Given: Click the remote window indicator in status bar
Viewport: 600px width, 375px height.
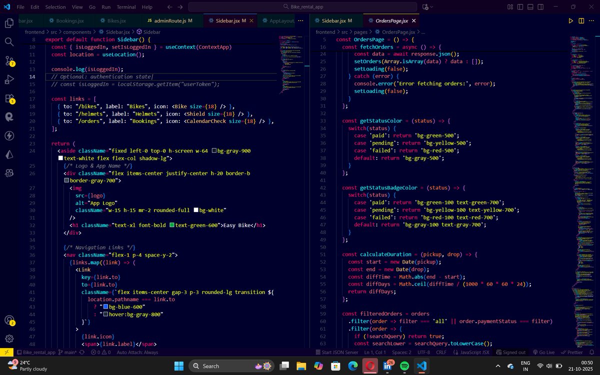Looking at the screenshot, I should click(6, 352).
